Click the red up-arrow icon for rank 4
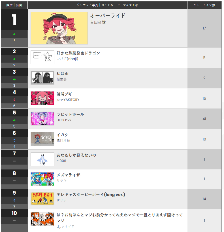The image size is (224, 232). click(x=14, y=100)
